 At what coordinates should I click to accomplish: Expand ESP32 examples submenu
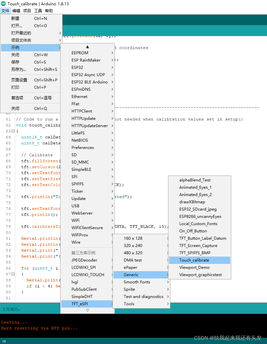click(87, 67)
